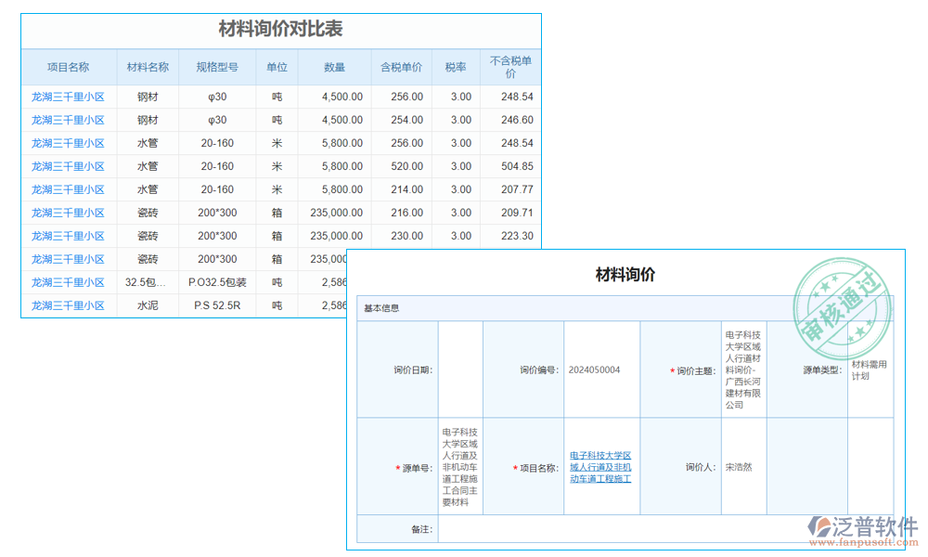The height and width of the screenshot is (557, 928).
Task: Select the 水泥 material row
Action: 146,305
